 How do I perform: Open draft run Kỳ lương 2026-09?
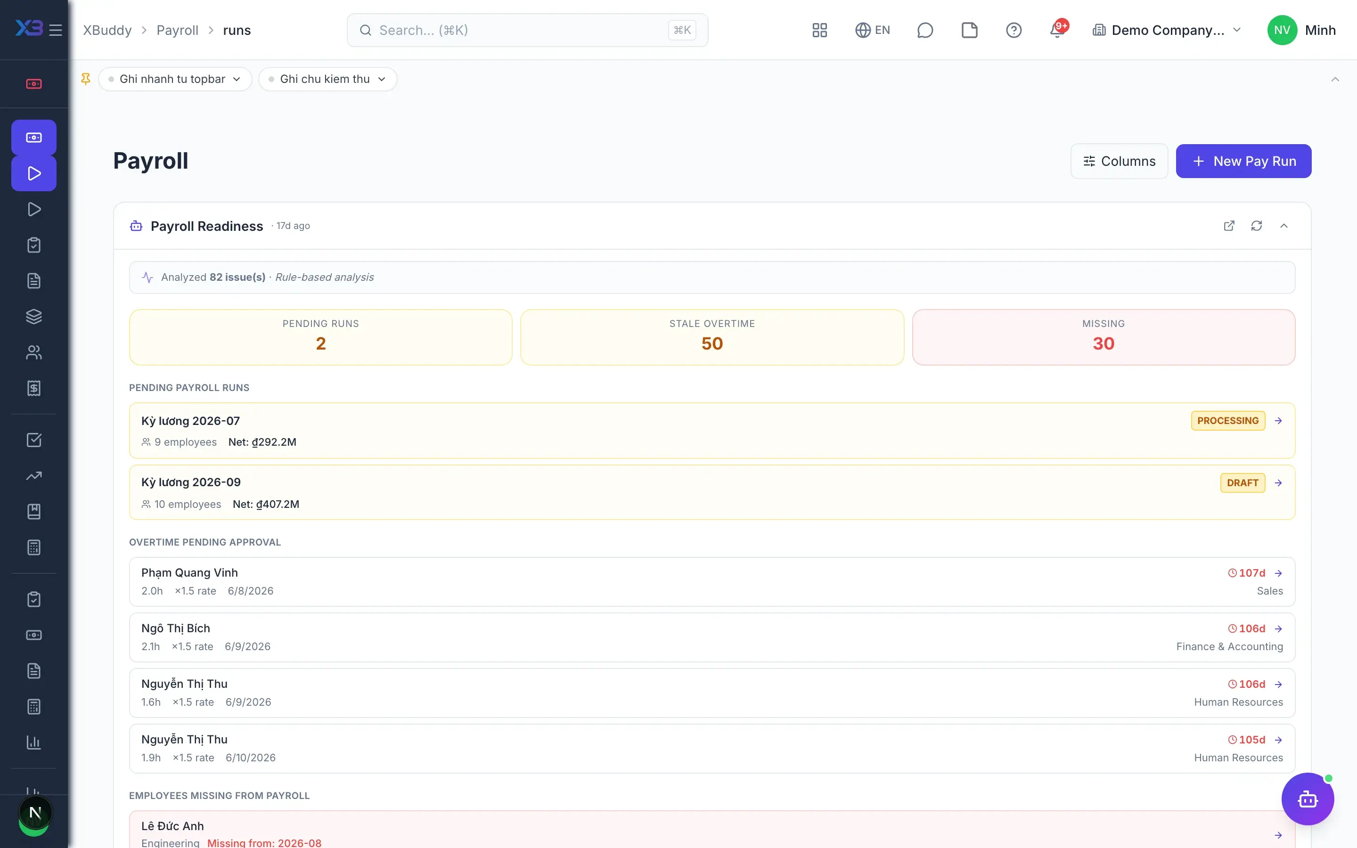click(711, 492)
